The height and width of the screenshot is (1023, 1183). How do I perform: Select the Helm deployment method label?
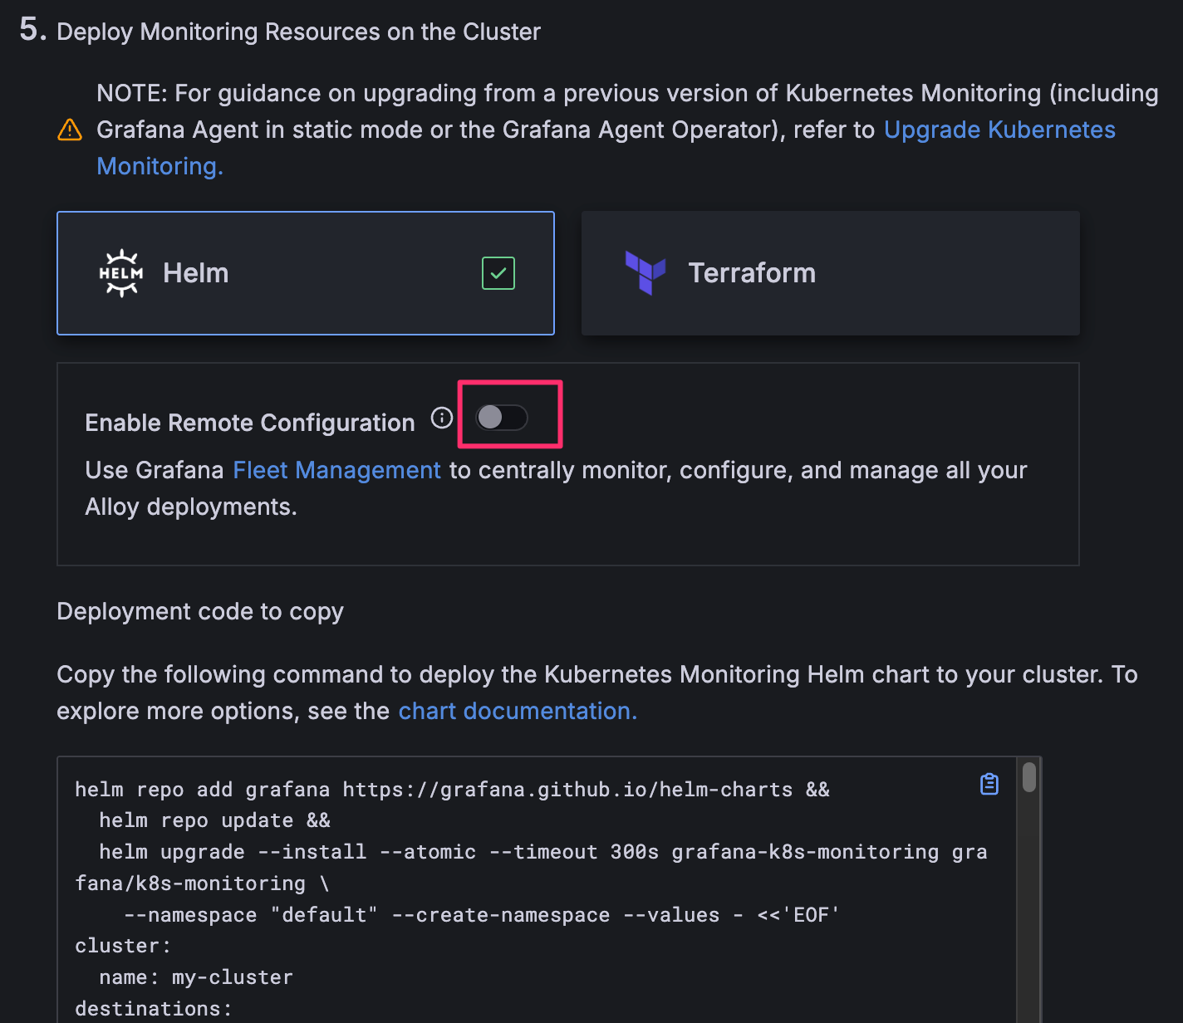195,273
